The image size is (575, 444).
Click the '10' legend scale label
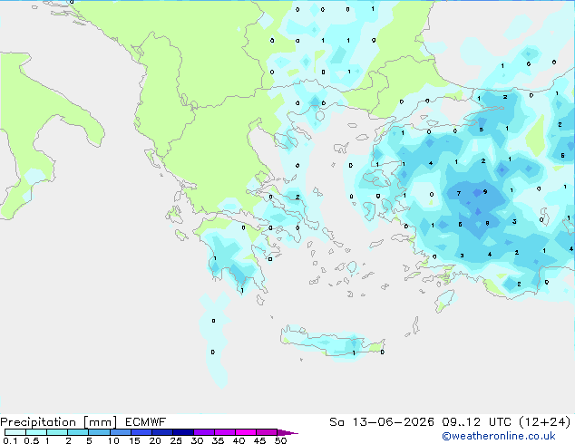113,440
